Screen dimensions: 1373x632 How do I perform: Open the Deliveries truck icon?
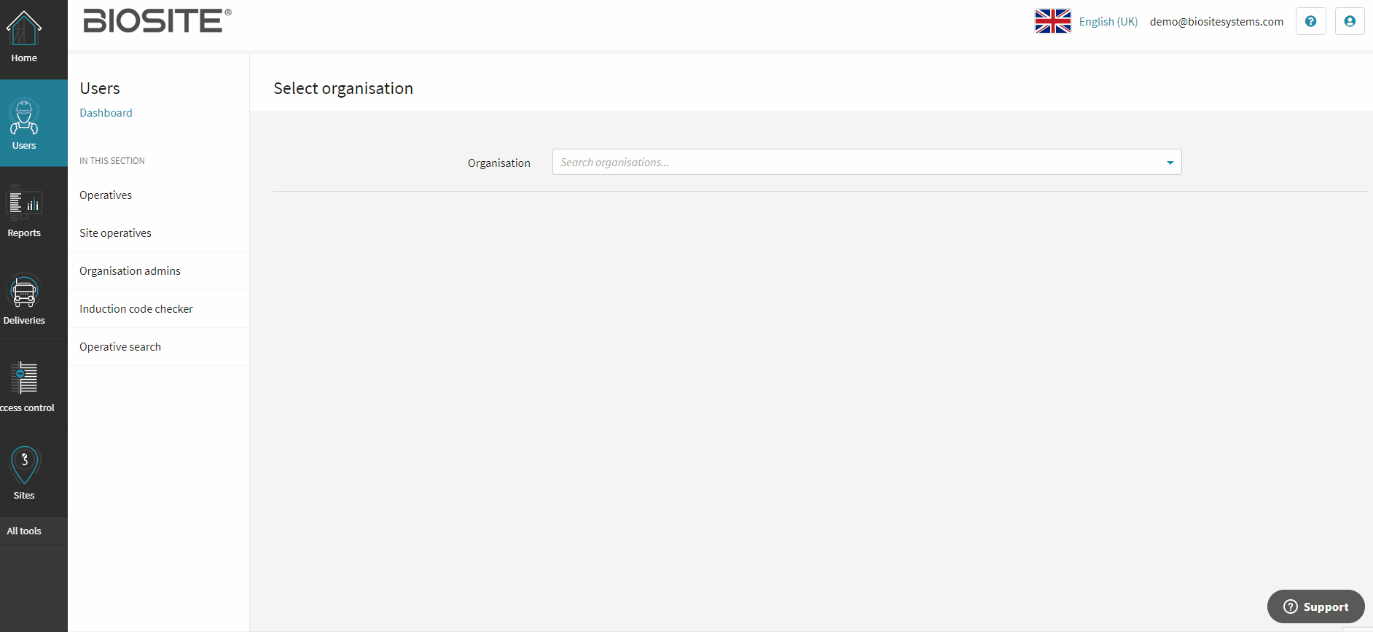pos(24,291)
